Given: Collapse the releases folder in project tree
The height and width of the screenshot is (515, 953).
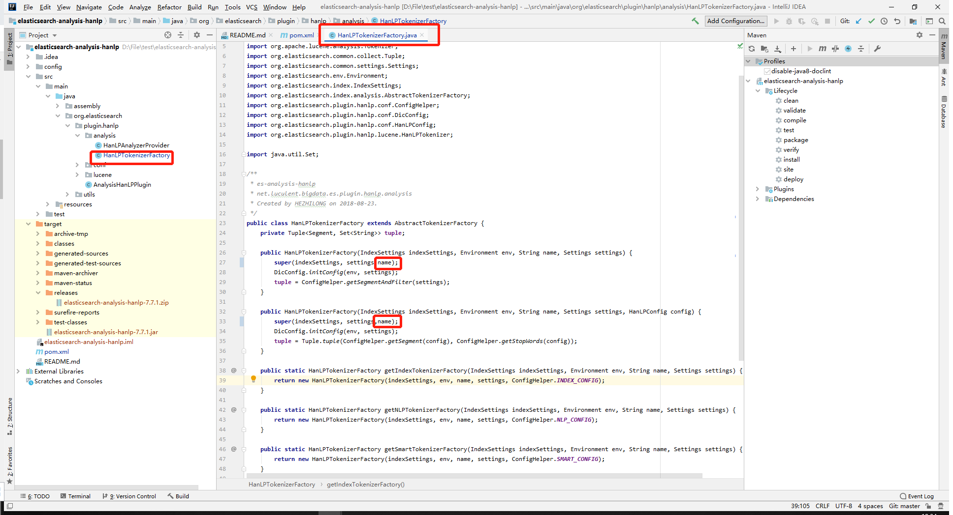Looking at the screenshot, I should click(38, 293).
